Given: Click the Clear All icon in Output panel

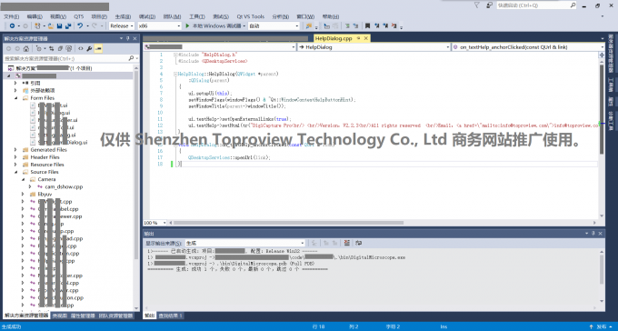Looking at the screenshot, I should (x=347, y=243).
